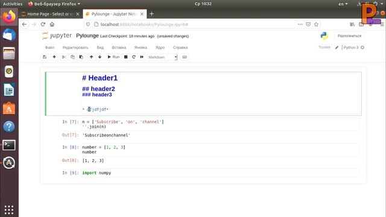Cut selected cell using the scissors icon
386x217 pixels.
64,57
